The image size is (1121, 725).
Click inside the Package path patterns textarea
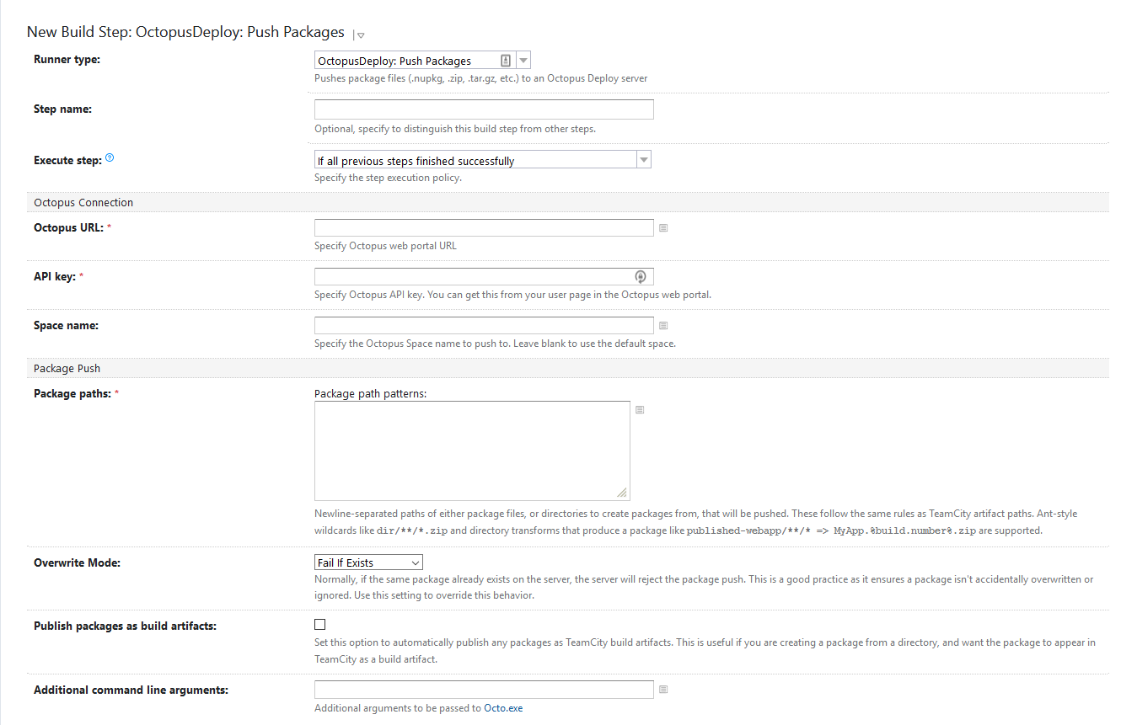coord(472,450)
